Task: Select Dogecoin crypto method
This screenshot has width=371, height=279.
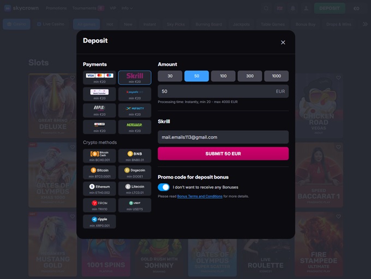Action: 134,172
